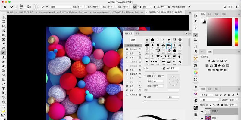Viewport: 241px width, 120px height.
Task: Select the Type tool
Action: pos(3,88)
